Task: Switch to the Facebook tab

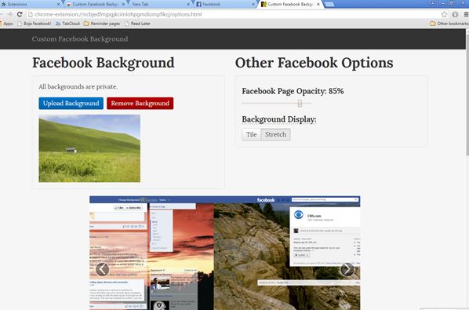Action: click(x=224, y=4)
